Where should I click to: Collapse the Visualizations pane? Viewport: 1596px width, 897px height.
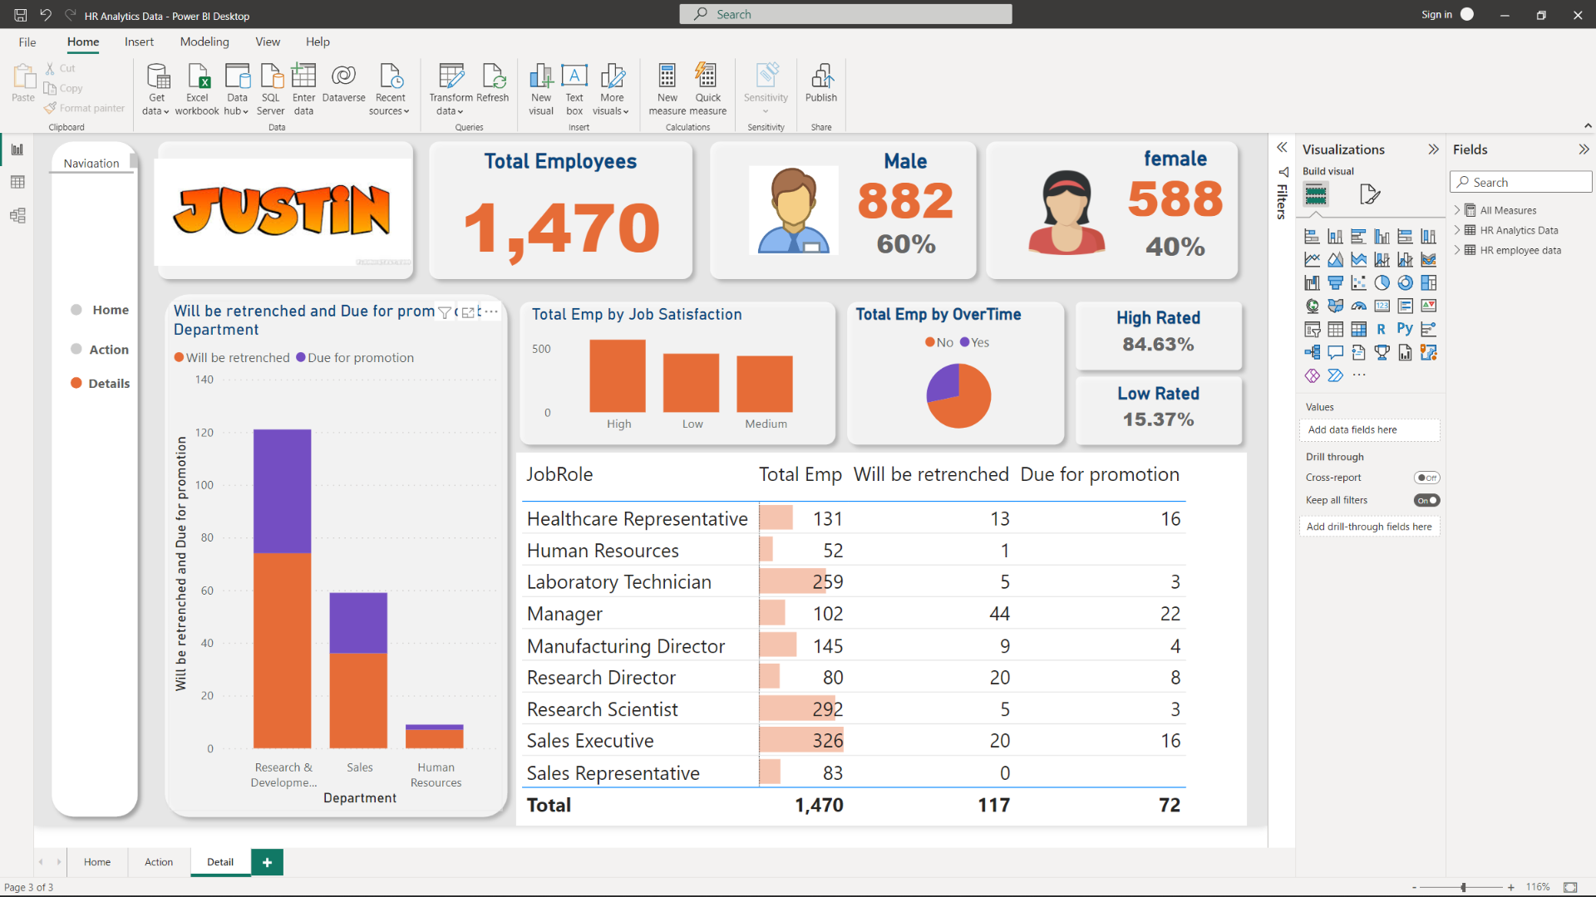coord(1433,149)
